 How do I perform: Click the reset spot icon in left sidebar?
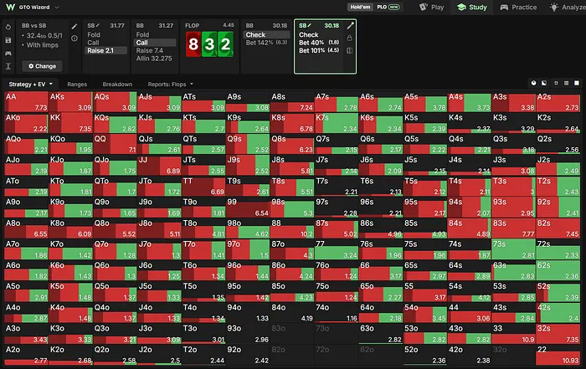tap(8, 28)
